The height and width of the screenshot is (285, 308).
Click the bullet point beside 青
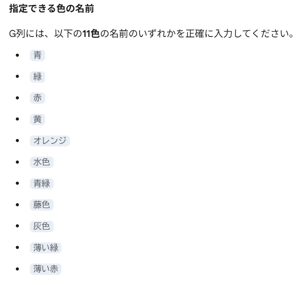pyautogui.click(x=17, y=56)
